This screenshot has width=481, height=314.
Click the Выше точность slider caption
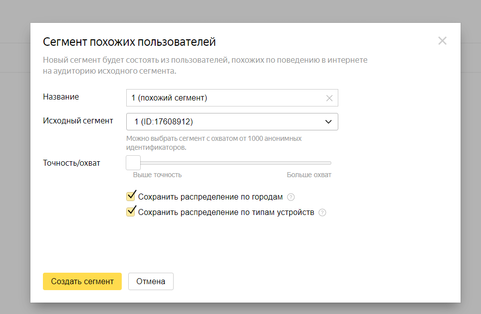coord(157,175)
